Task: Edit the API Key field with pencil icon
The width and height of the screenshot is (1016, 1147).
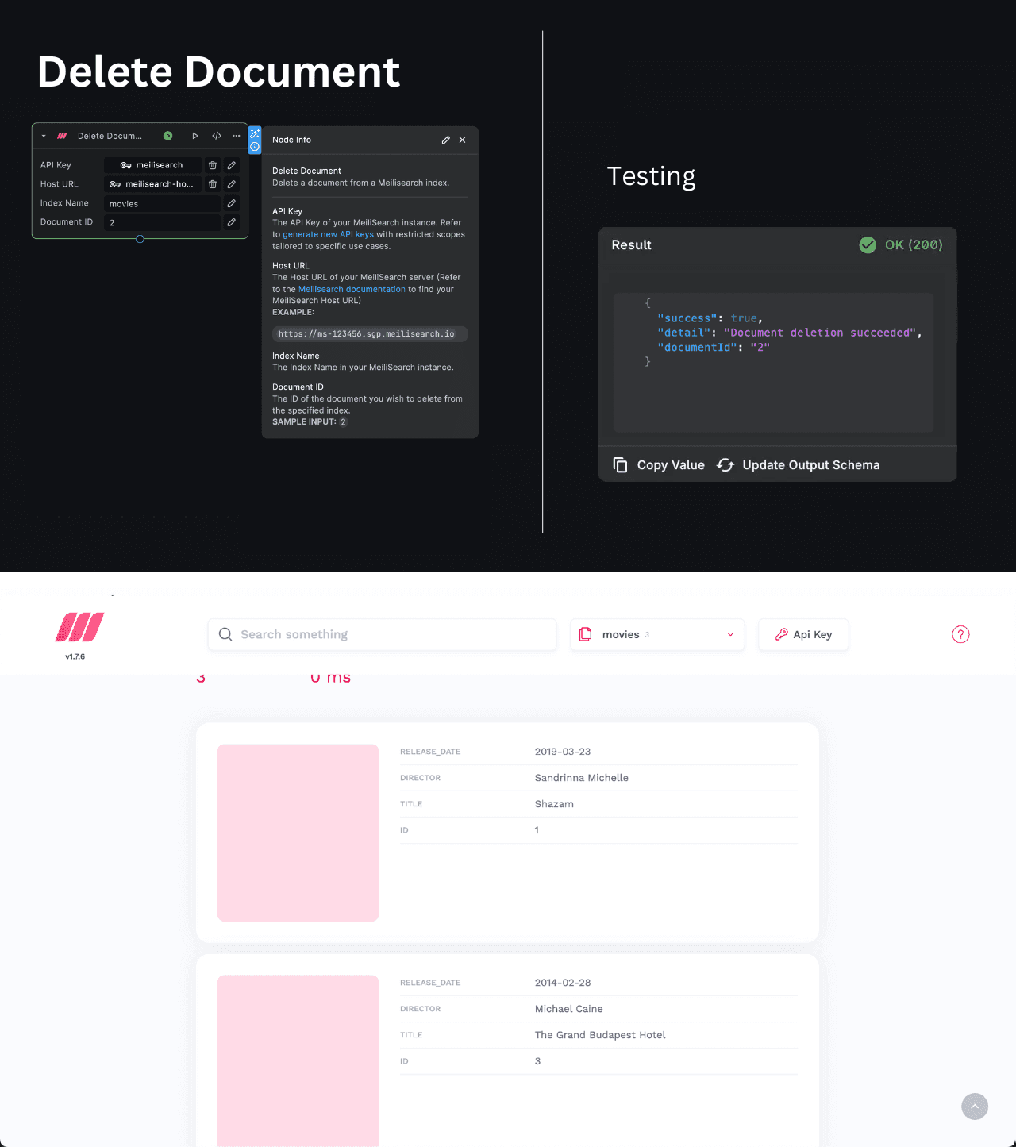Action: point(232,165)
